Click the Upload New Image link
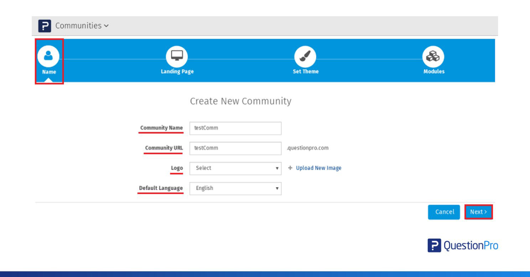The image size is (530, 277). point(318,168)
